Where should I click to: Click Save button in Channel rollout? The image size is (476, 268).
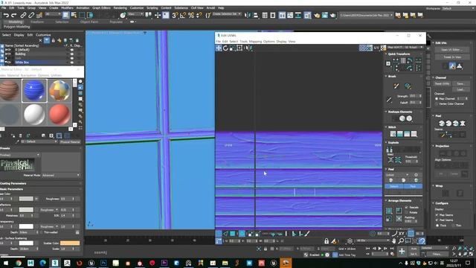click(x=460, y=83)
